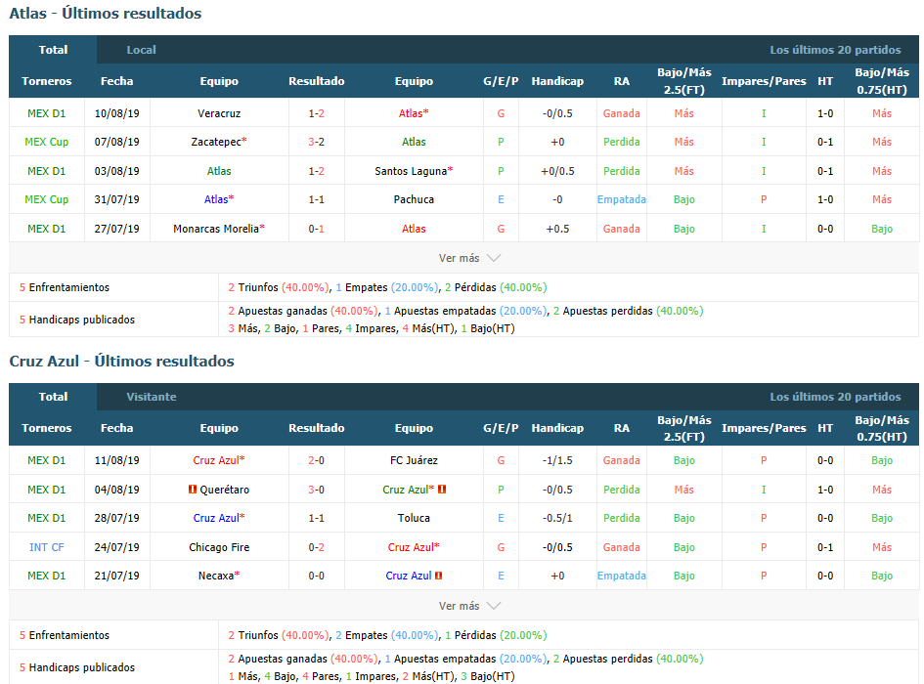Click the date 10/08/19
Viewport: 924px width, 684px height.
116,113
